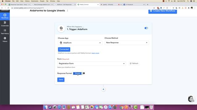Open the Learn more link
This screenshot has height=110, width=197.
pos(95,53)
